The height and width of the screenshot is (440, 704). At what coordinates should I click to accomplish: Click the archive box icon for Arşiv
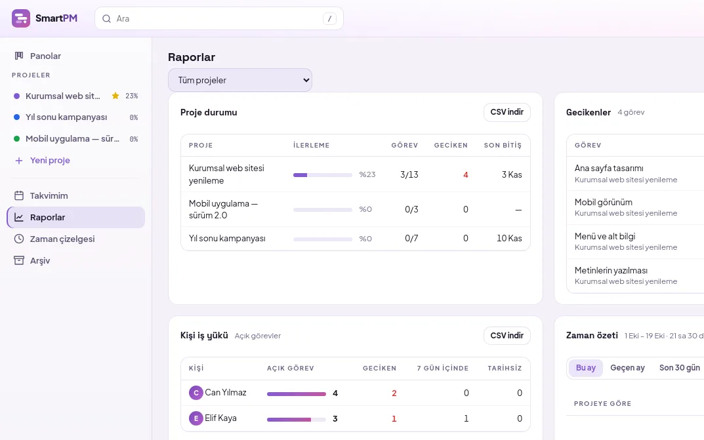19,260
